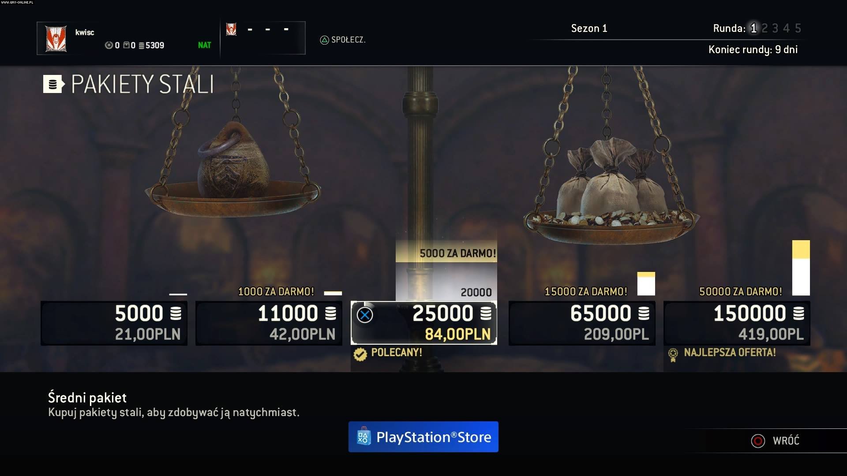The image size is (847, 476).
Task: Click the PlayStation Store bag icon
Action: pyautogui.click(x=363, y=437)
